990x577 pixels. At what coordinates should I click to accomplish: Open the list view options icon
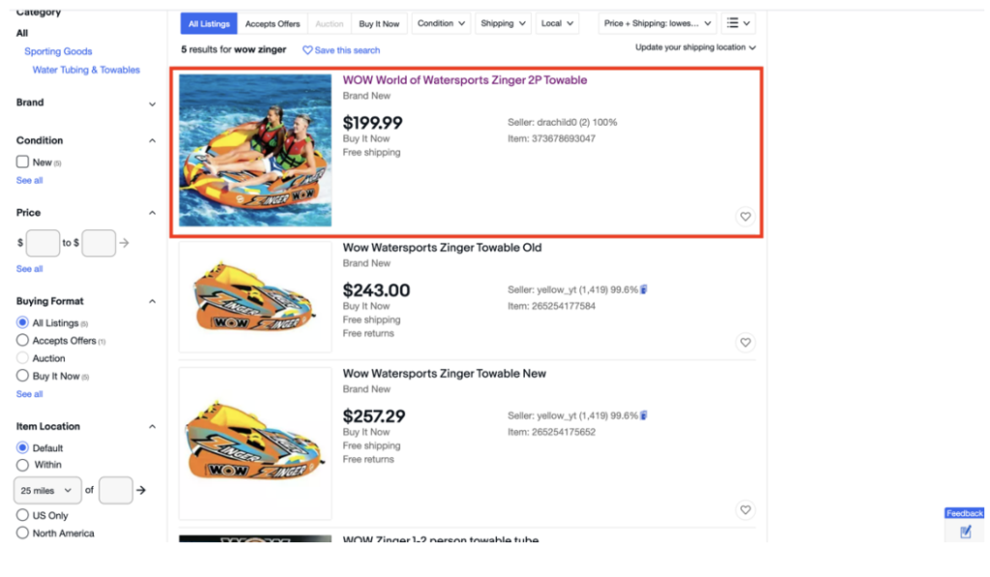point(740,23)
